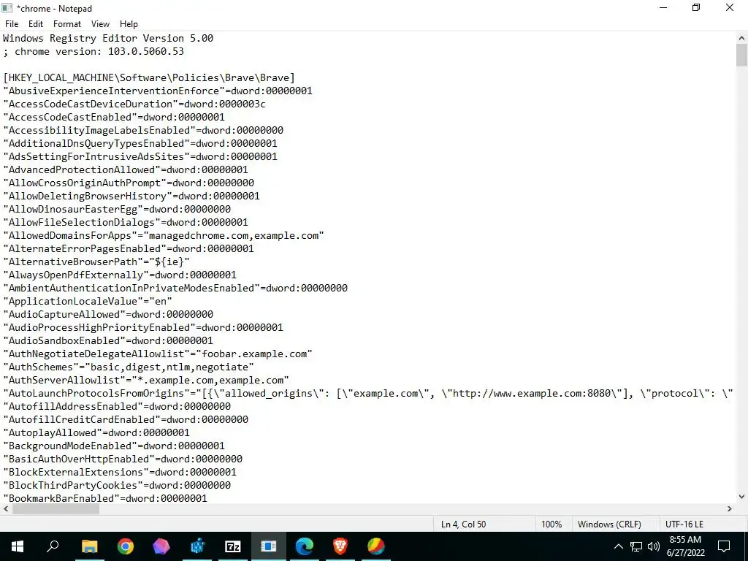748x561 pixels.
Task: Click the Notepad title bar icon
Action: pos(7,8)
